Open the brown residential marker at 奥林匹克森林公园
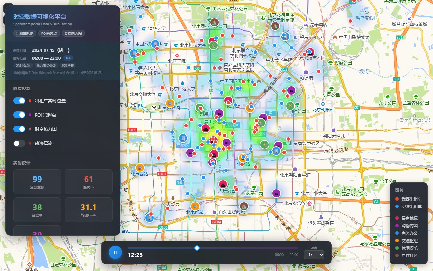Screen dimensions: 433x271 point(214,22)
